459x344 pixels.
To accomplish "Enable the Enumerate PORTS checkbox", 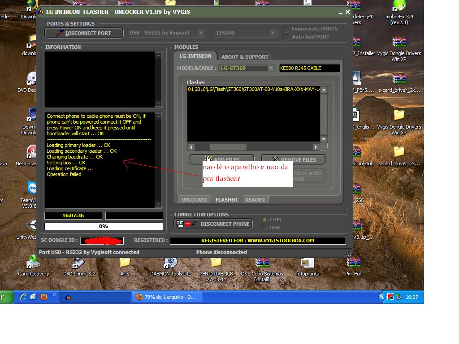I will click(x=286, y=29).
